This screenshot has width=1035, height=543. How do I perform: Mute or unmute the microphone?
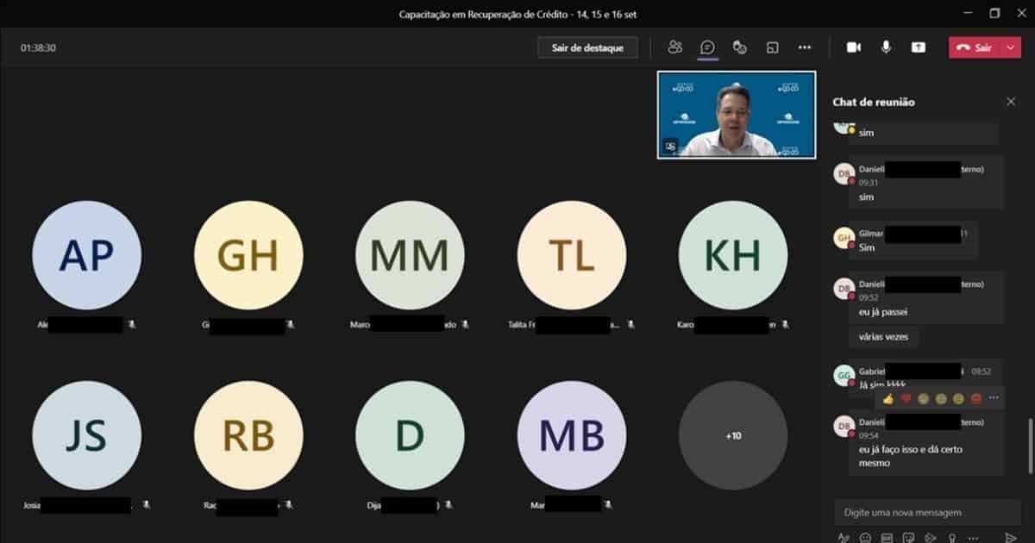click(886, 47)
